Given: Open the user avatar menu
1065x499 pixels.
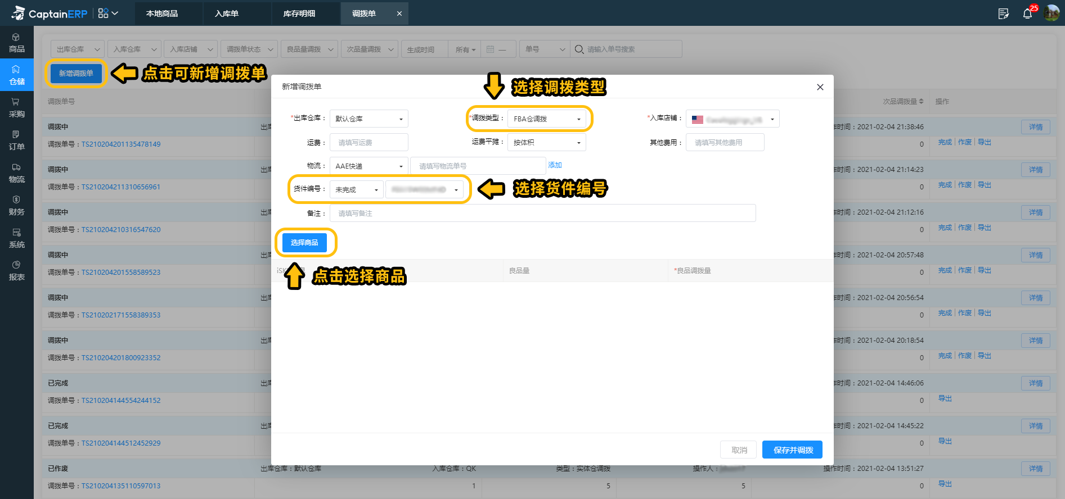Looking at the screenshot, I should [1051, 13].
